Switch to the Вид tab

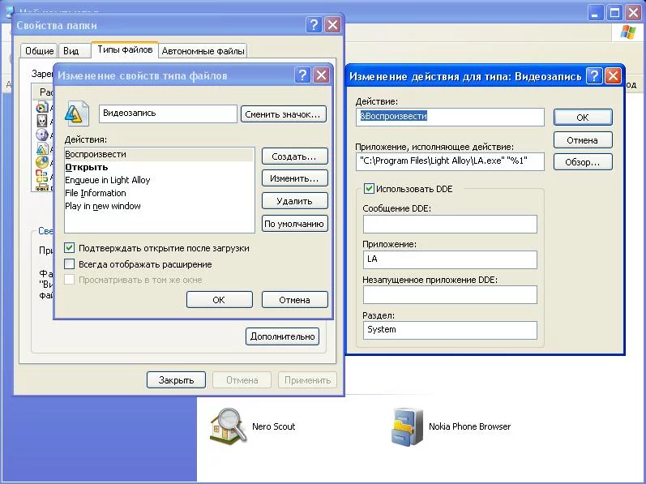[x=71, y=51]
